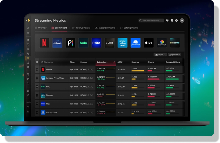
Task: Click the dollar coin icon in sidebar
Action: 28,63
